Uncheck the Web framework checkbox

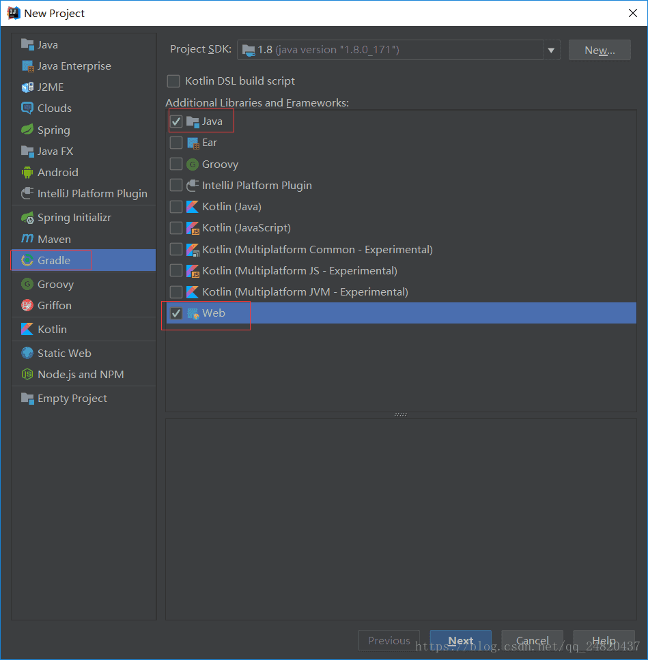click(x=176, y=313)
